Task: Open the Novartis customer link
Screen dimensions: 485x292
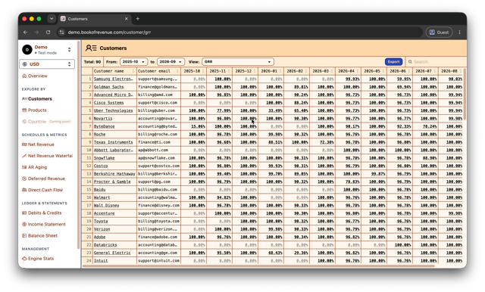Action: [x=103, y=119]
